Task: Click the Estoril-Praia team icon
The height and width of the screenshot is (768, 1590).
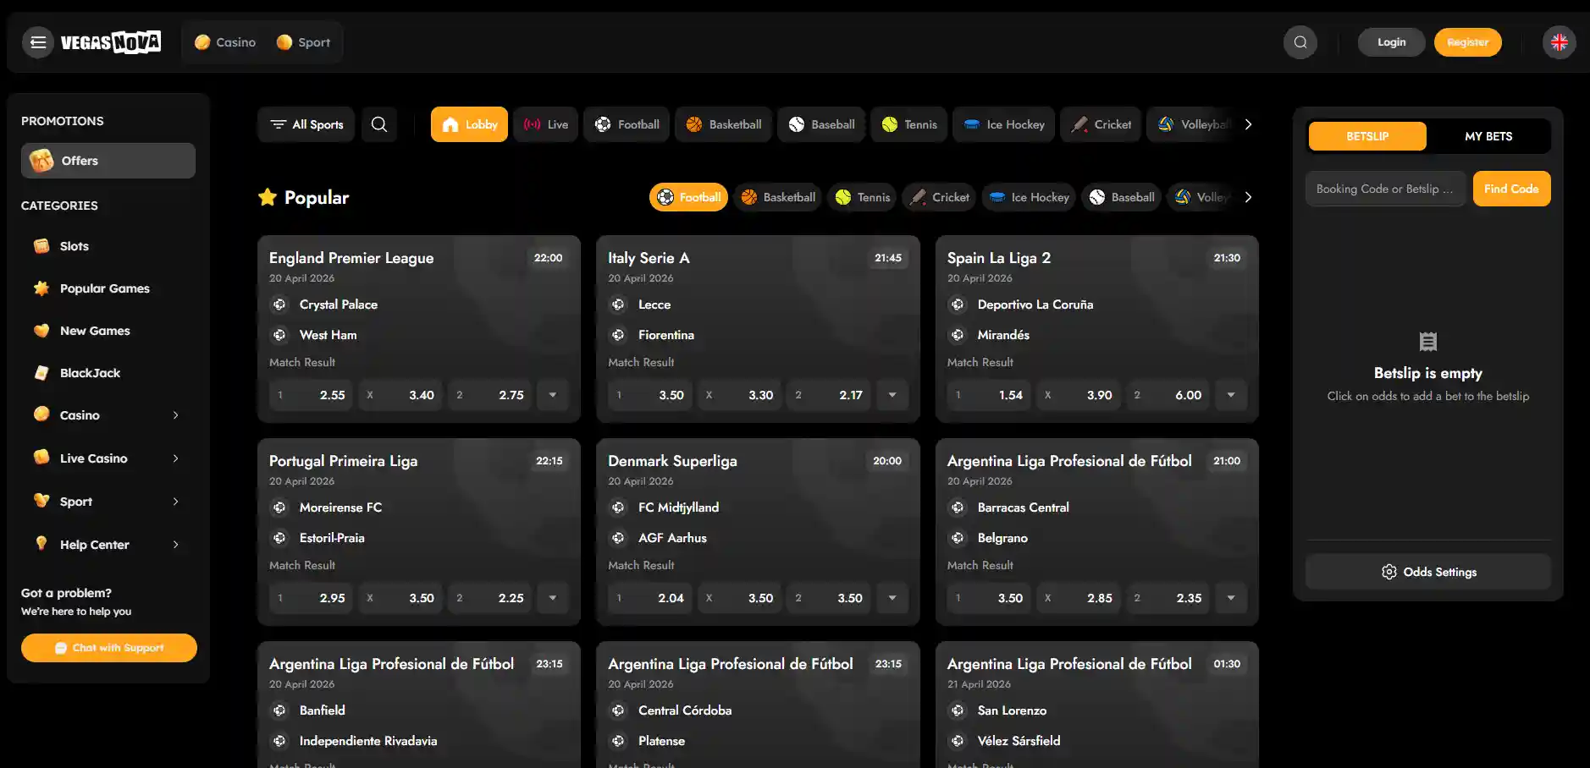Action: point(279,538)
